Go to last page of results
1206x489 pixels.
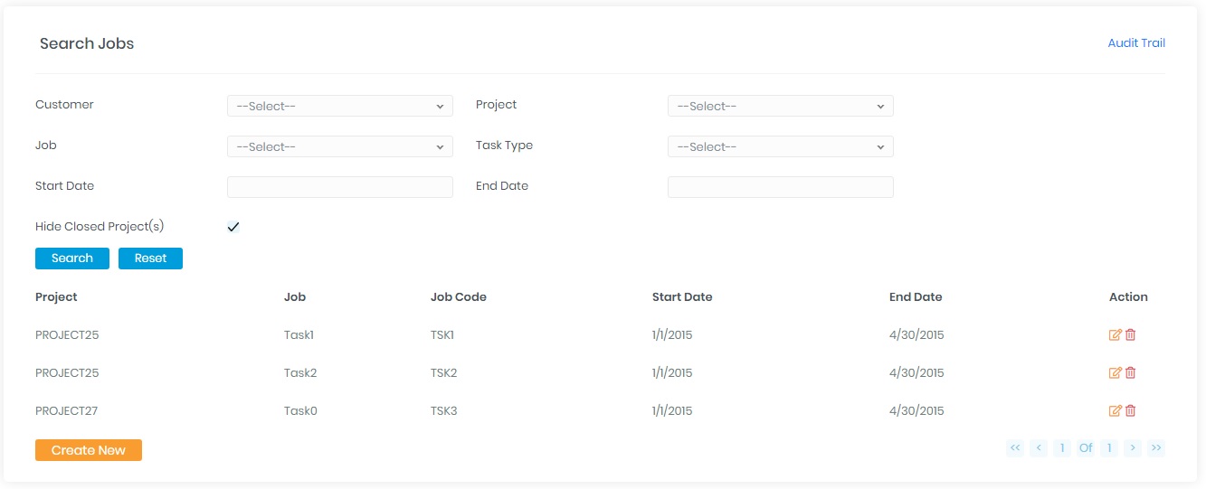(1156, 448)
